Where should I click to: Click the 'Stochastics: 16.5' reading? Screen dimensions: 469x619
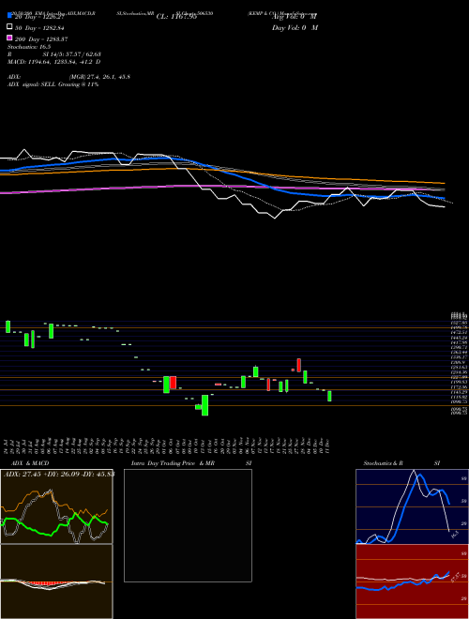[x=29, y=47]
